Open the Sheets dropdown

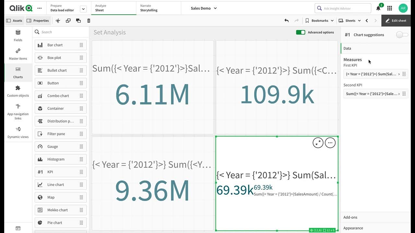coord(350,20)
